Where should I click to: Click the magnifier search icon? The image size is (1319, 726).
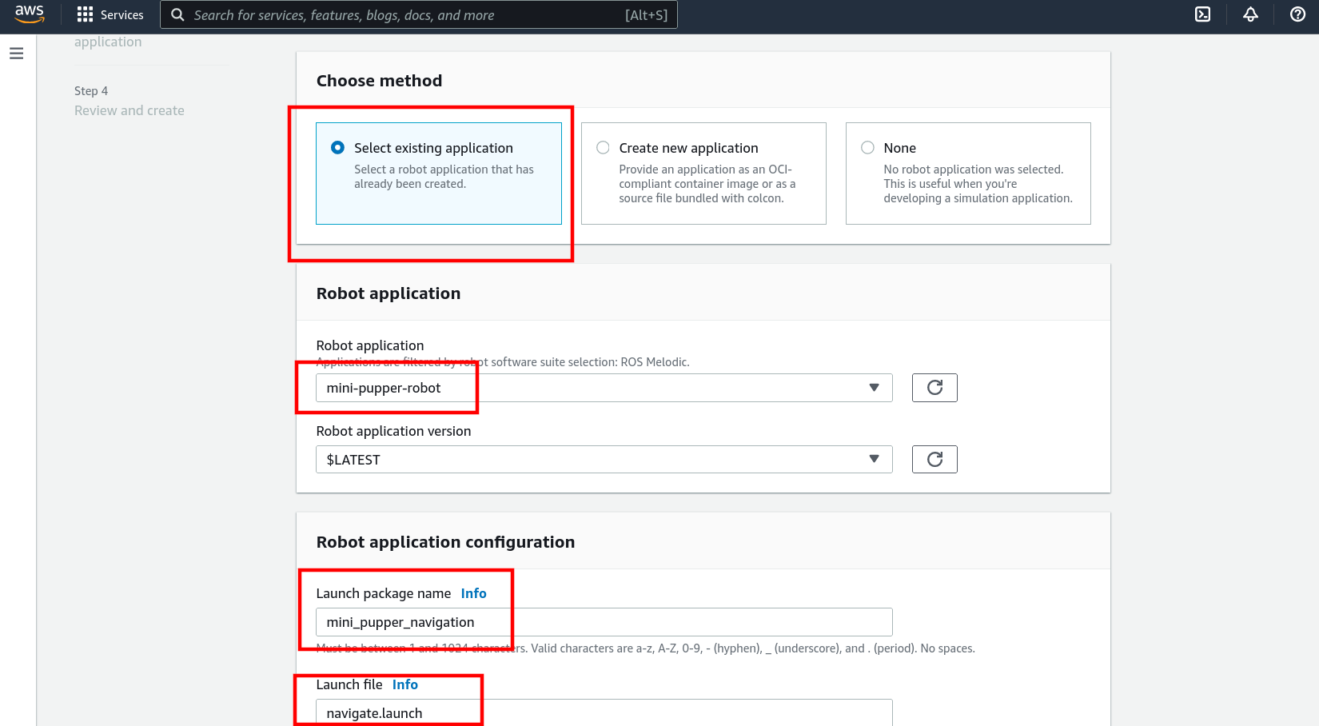pos(177,15)
